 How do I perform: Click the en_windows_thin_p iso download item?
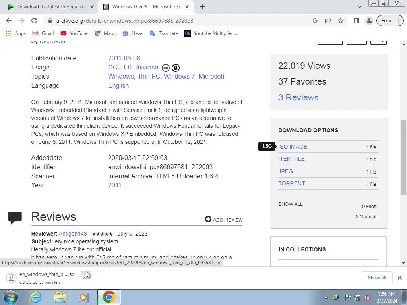click(x=41, y=278)
